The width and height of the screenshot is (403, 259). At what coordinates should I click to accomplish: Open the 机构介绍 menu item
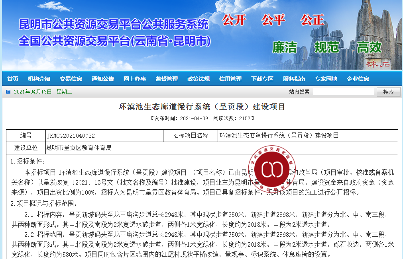pos(39,79)
